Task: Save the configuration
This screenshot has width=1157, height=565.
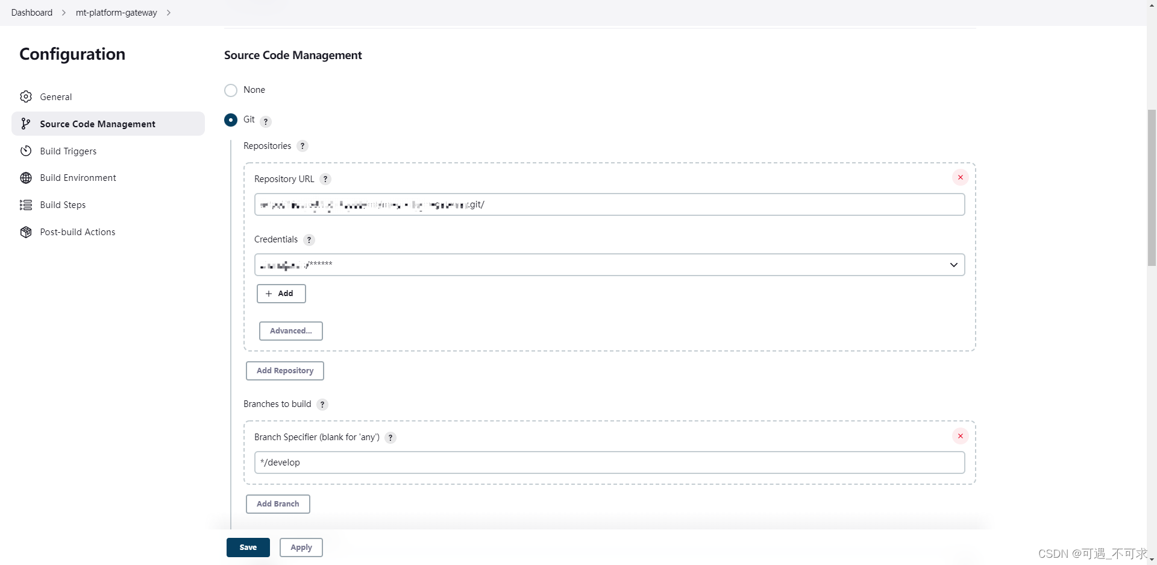Action: click(248, 548)
